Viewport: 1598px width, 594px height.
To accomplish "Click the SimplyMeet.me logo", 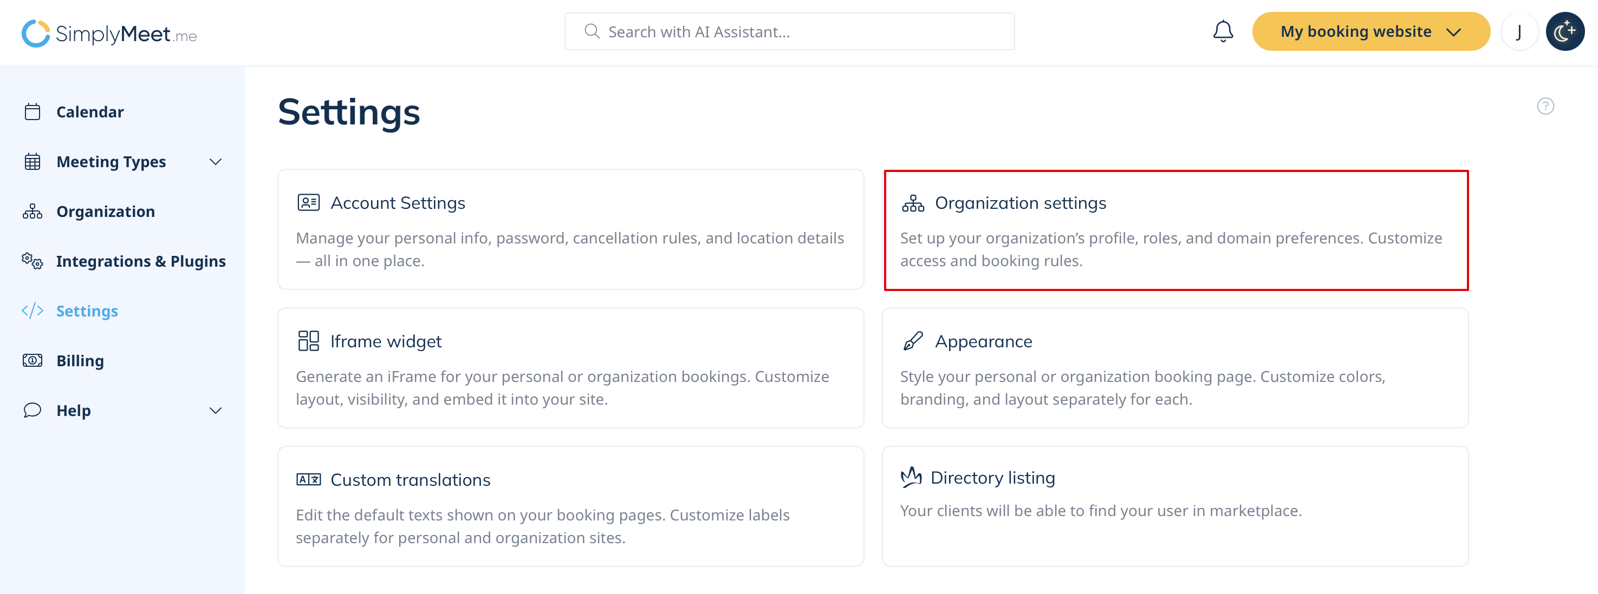I will tap(109, 34).
